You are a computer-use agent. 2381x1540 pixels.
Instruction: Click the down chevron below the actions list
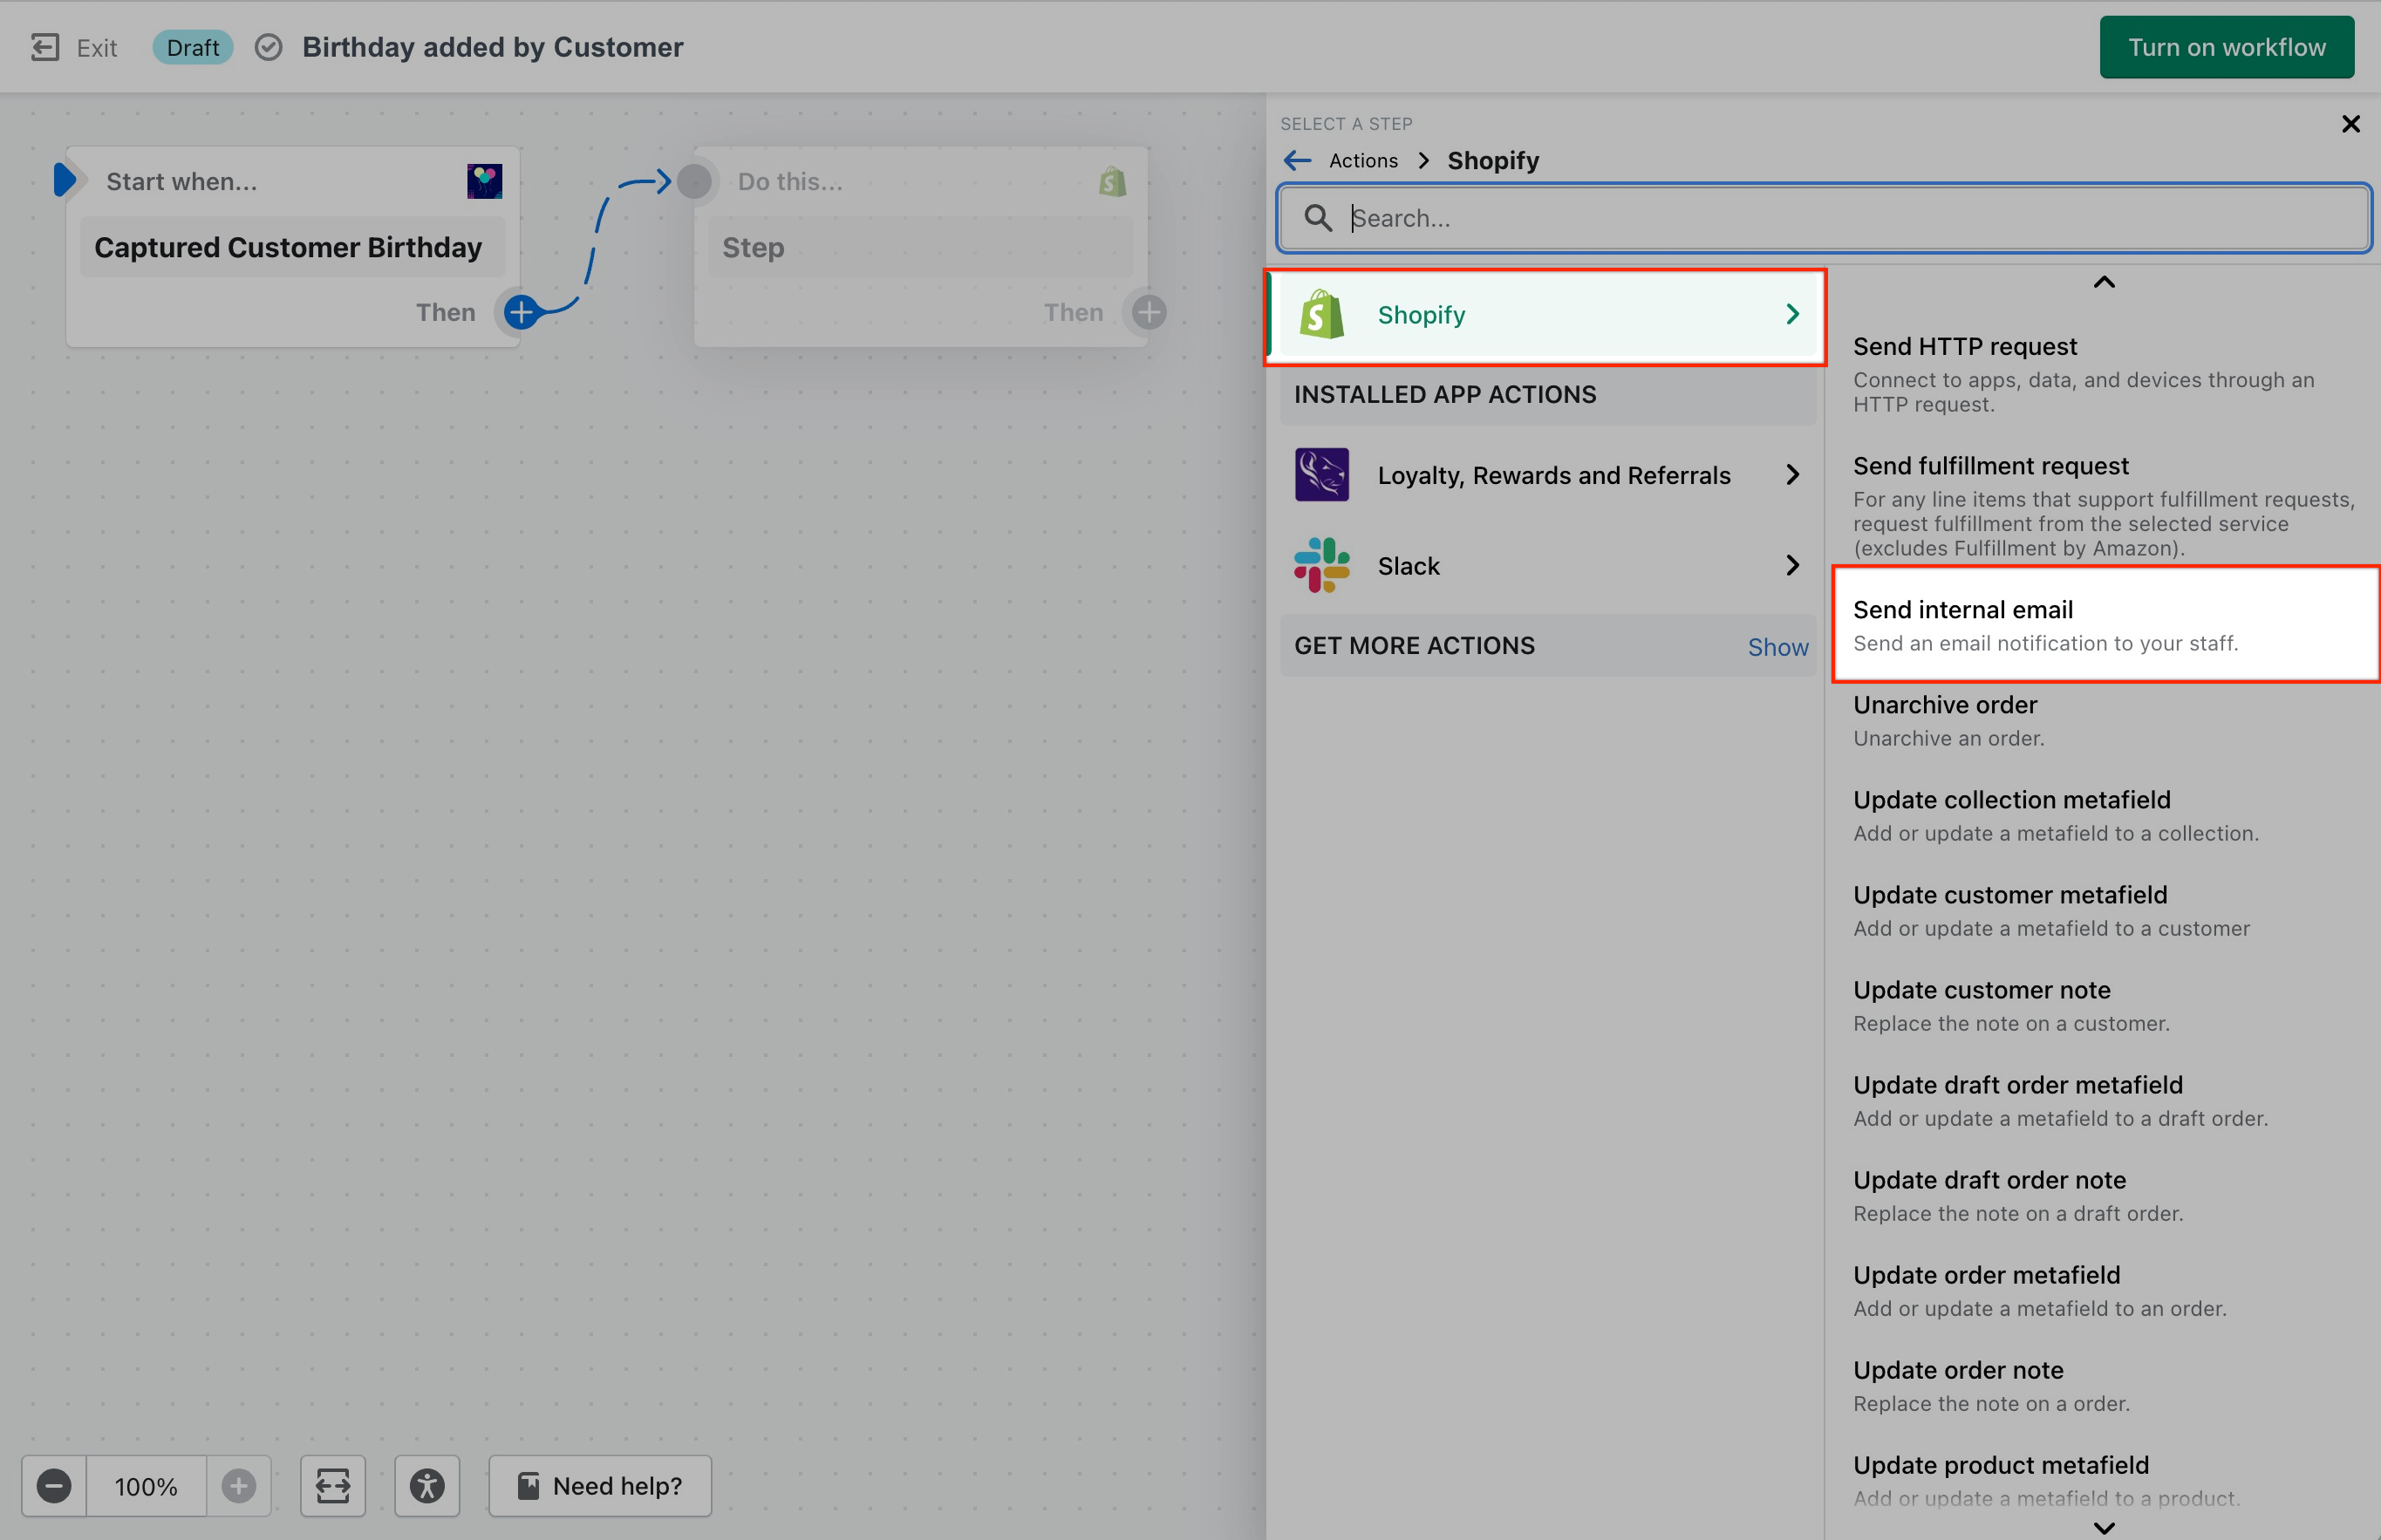click(2104, 1527)
